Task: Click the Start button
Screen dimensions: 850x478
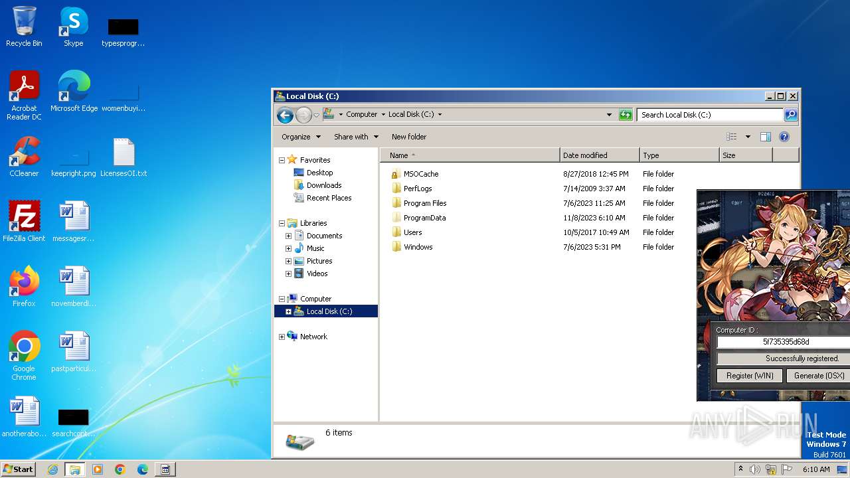Action: pos(19,469)
